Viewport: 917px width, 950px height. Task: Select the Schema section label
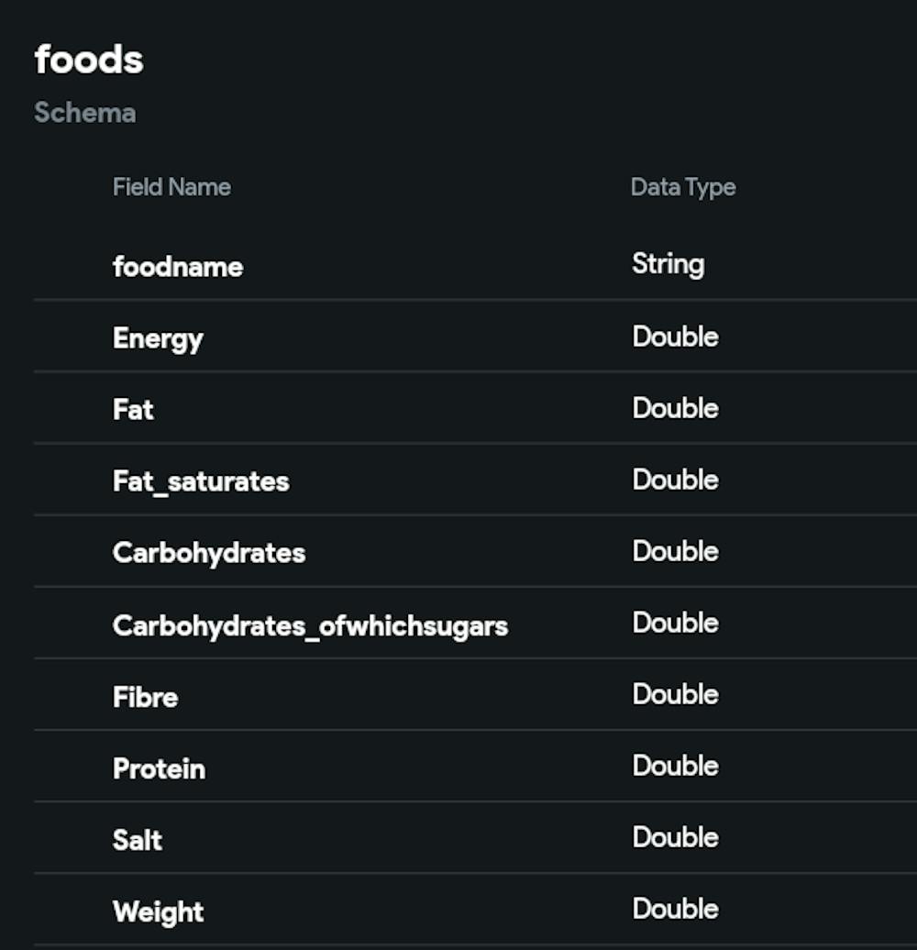[84, 113]
